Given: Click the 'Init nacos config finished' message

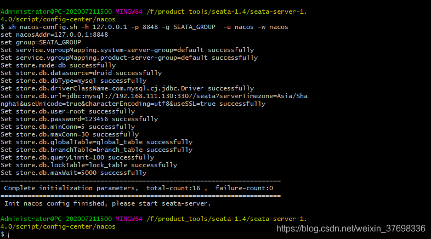Looking at the screenshot, I should coord(107,203).
